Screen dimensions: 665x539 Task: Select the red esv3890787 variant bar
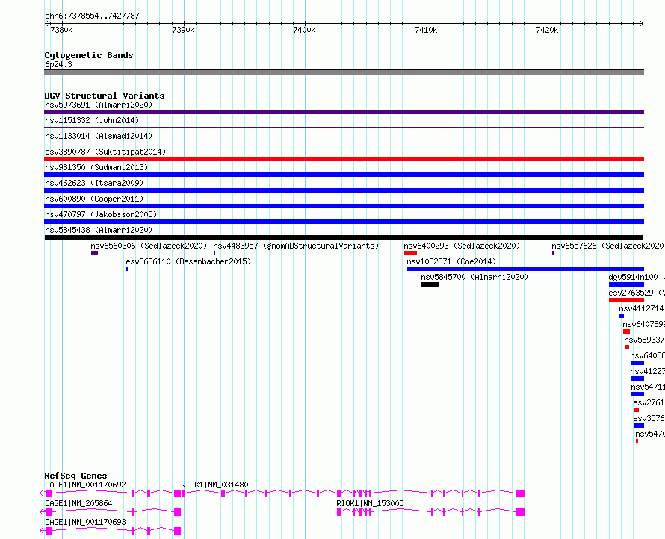pyautogui.click(x=344, y=159)
